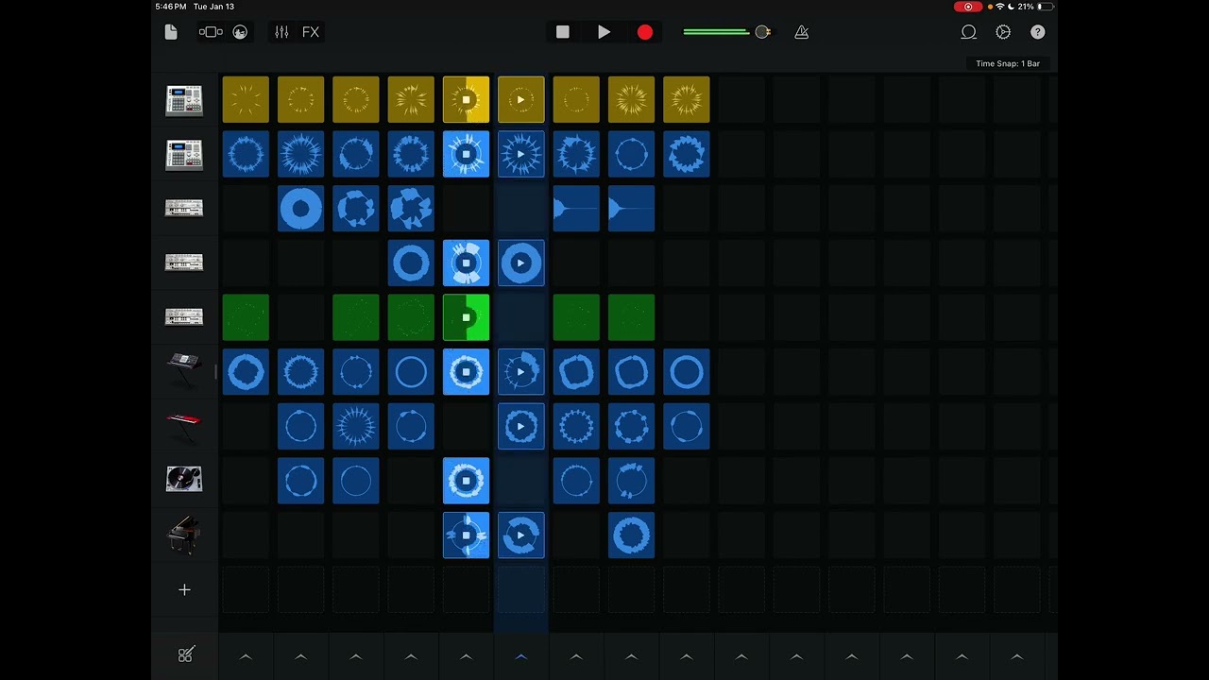Play flat waveform cell in third-row synth column seven
The image size is (1209, 680).
tap(576, 209)
